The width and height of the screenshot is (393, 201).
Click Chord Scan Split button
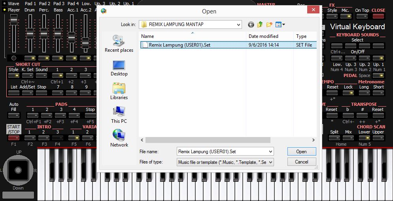click(334, 138)
